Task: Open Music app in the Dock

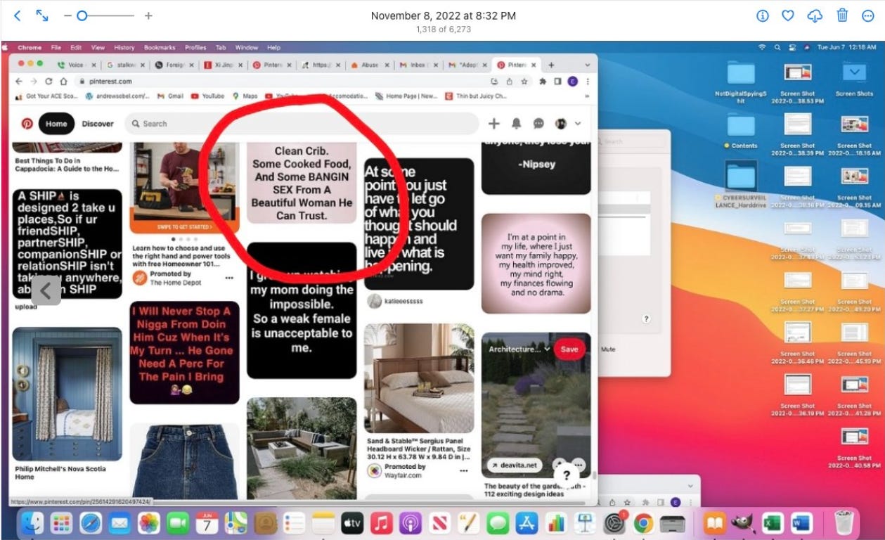Action: click(x=381, y=523)
